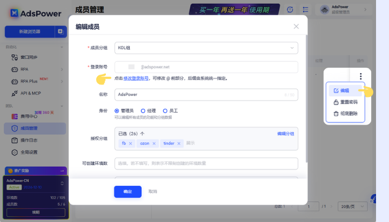Image resolution: width=389 pixels, height=222 pixels.
Task: Click the dialog vertical scrollbar
Action: [307, 99]
